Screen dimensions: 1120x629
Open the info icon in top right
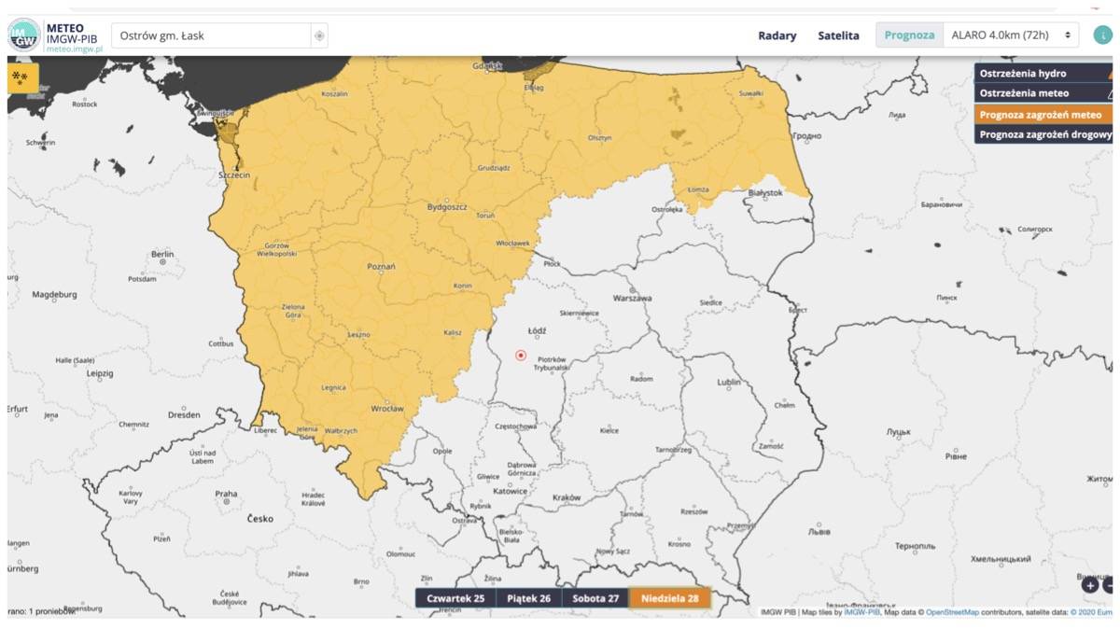click(x=1102, y=35)
